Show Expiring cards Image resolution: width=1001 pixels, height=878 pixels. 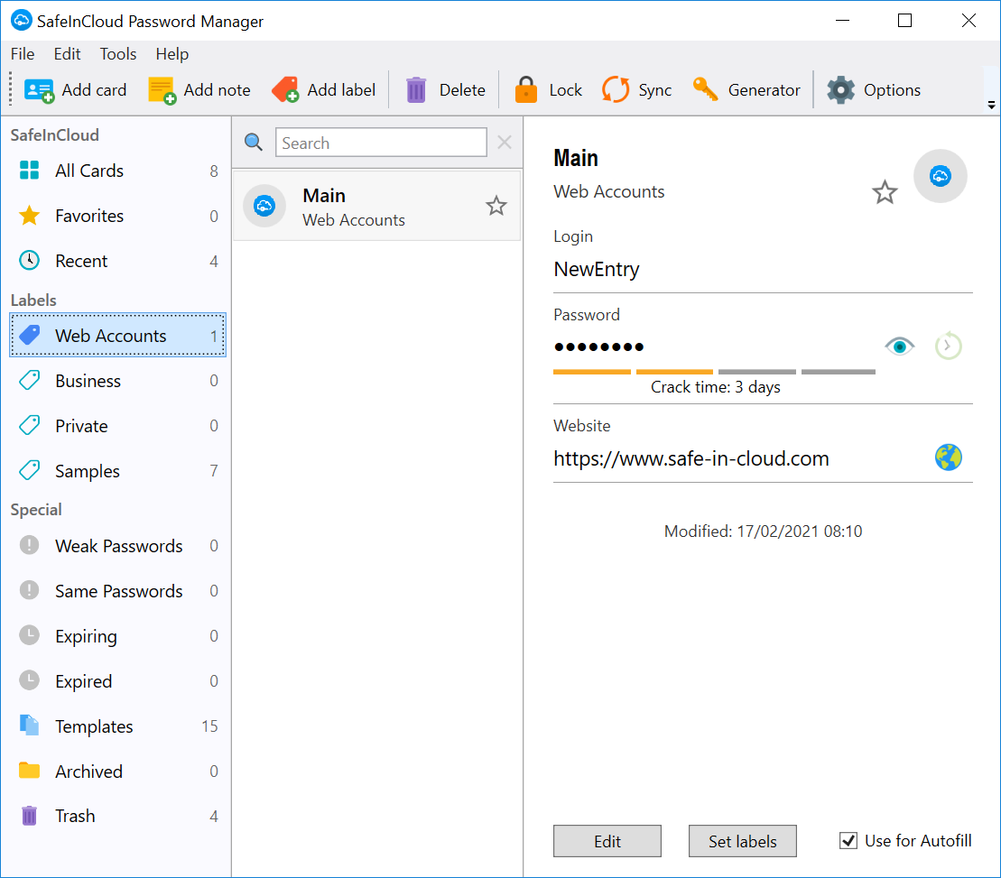click(117, 636)
